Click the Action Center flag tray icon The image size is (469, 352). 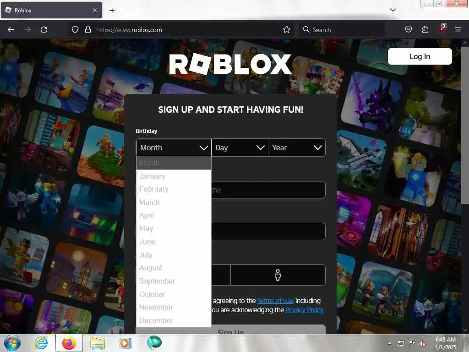(x=412, y=343)
